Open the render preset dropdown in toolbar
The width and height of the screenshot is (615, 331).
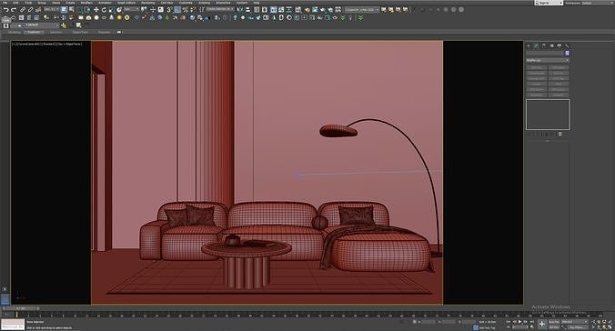click(x=361, y=9)
